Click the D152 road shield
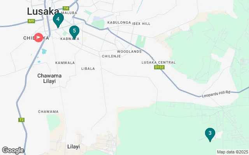Viewport: 249px width, 155px height. pos(159,67)
